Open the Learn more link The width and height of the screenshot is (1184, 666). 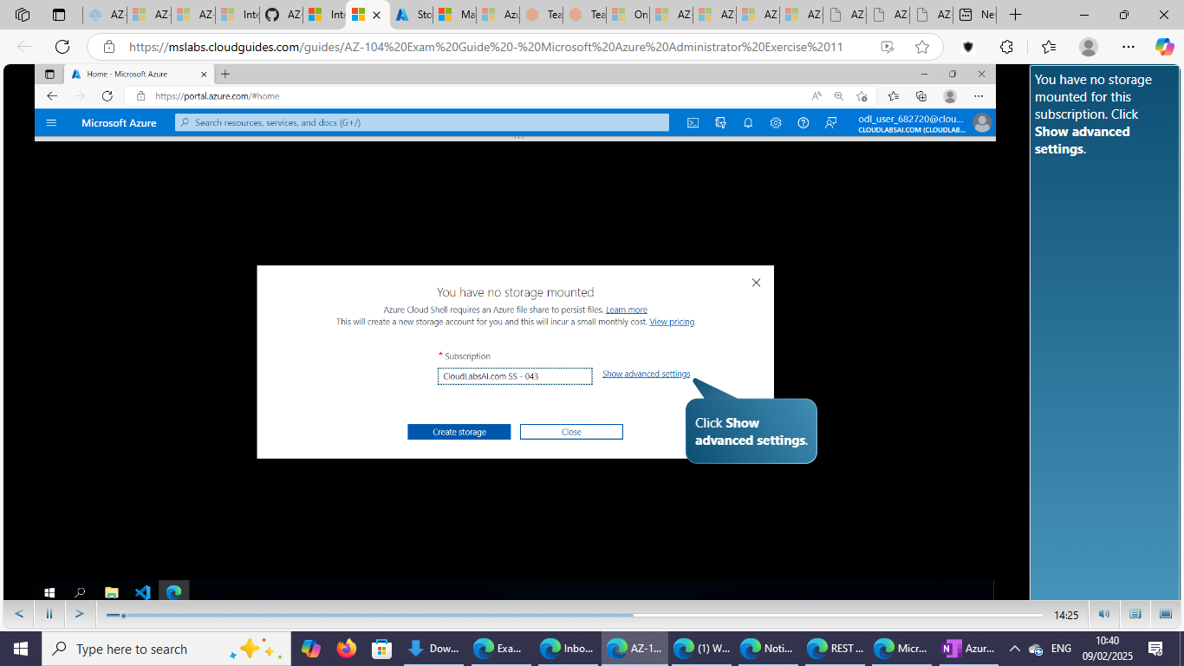coord(627,310)
